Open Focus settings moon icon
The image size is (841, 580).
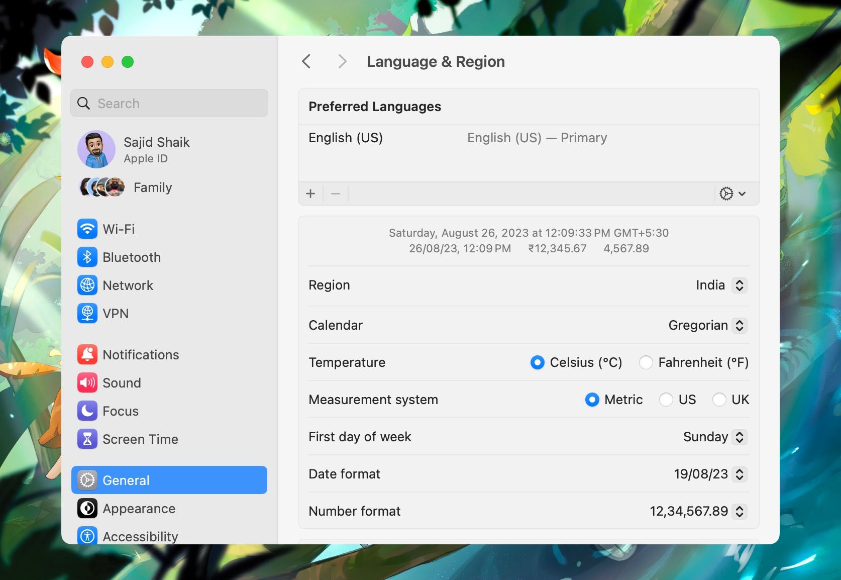(87, 411)
